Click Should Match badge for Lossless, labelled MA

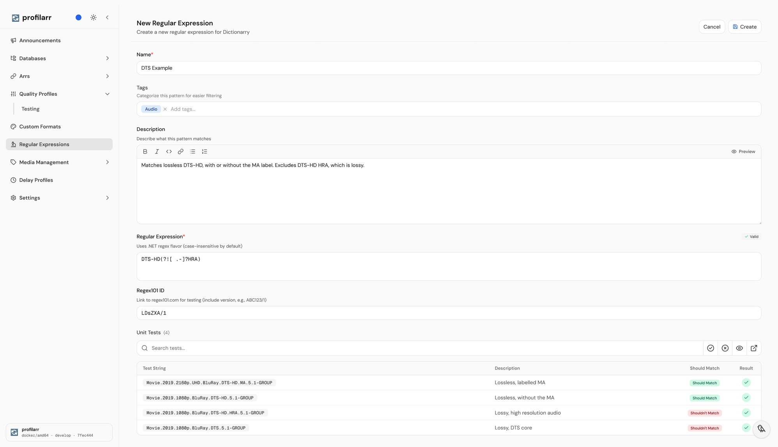pyautogui.click(x=704, y=383)
